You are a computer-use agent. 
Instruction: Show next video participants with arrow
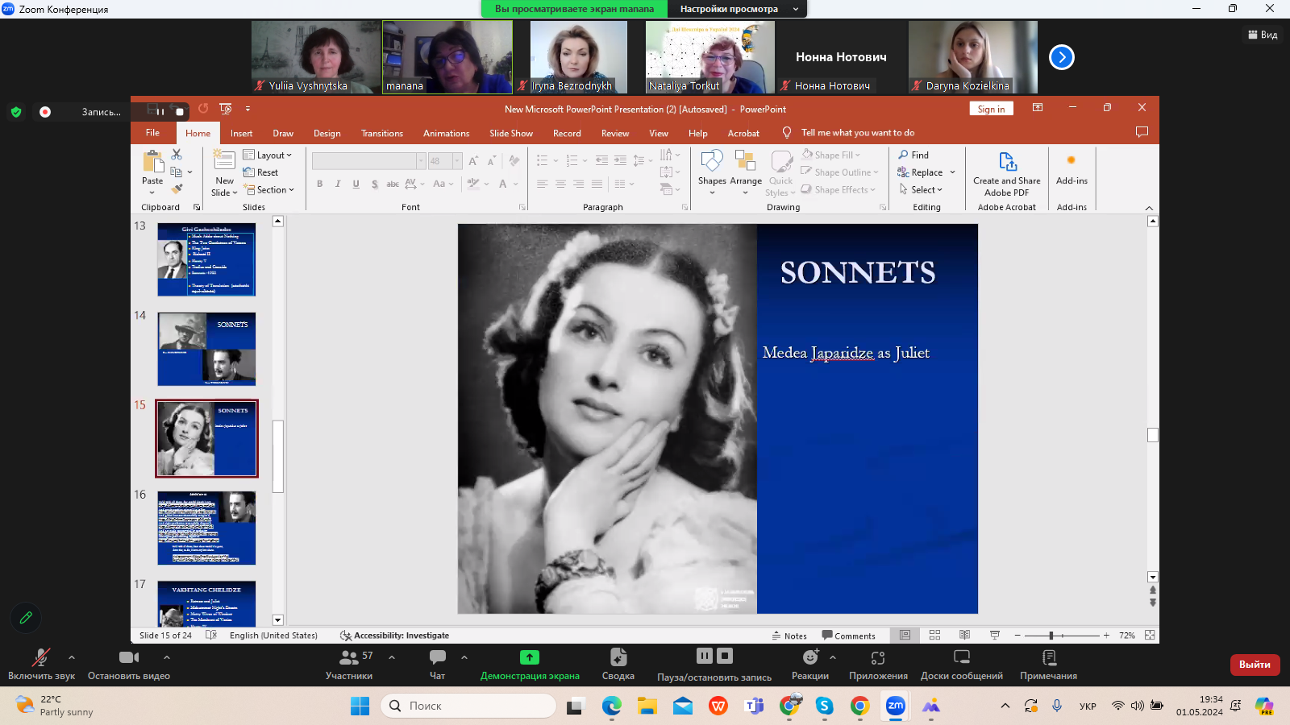(x=1062, y=57)
